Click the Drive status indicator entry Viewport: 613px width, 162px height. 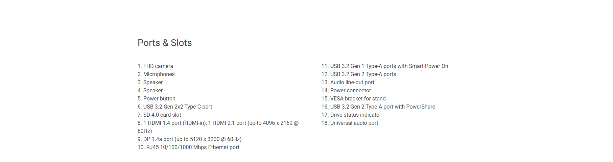pos(351,115)
